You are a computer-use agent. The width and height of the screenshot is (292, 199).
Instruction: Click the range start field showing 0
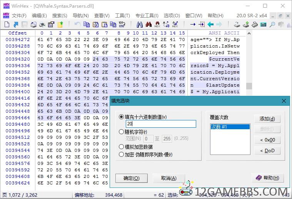click(x=148, y=139)
